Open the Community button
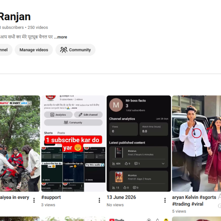The image size is (221, 221). [x=76, y=50]
